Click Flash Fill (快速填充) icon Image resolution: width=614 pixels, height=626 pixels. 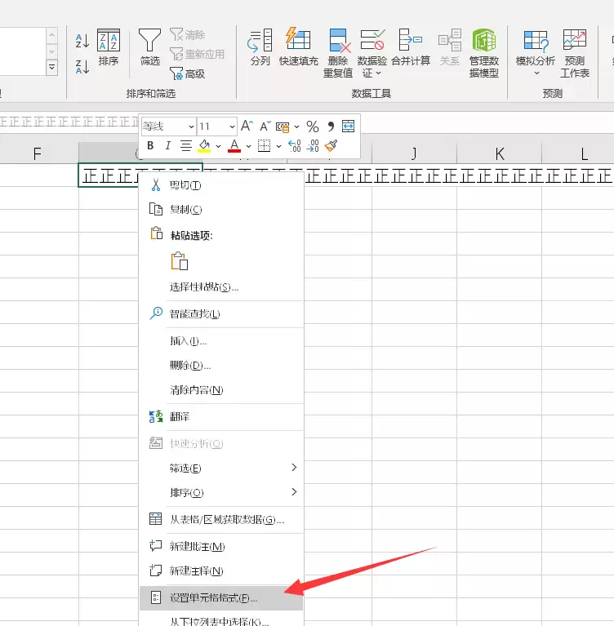[x=299, y=48]
